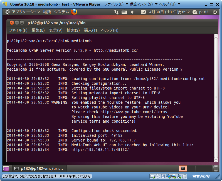This screenshot has width=222, height=181.
Task: Open VMware ヘルプ(H) dropdown menu
Action: click(x=169, y=4)
